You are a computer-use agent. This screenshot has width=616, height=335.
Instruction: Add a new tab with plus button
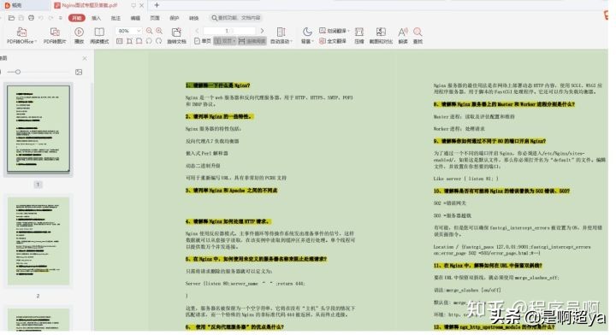(157, 5)
